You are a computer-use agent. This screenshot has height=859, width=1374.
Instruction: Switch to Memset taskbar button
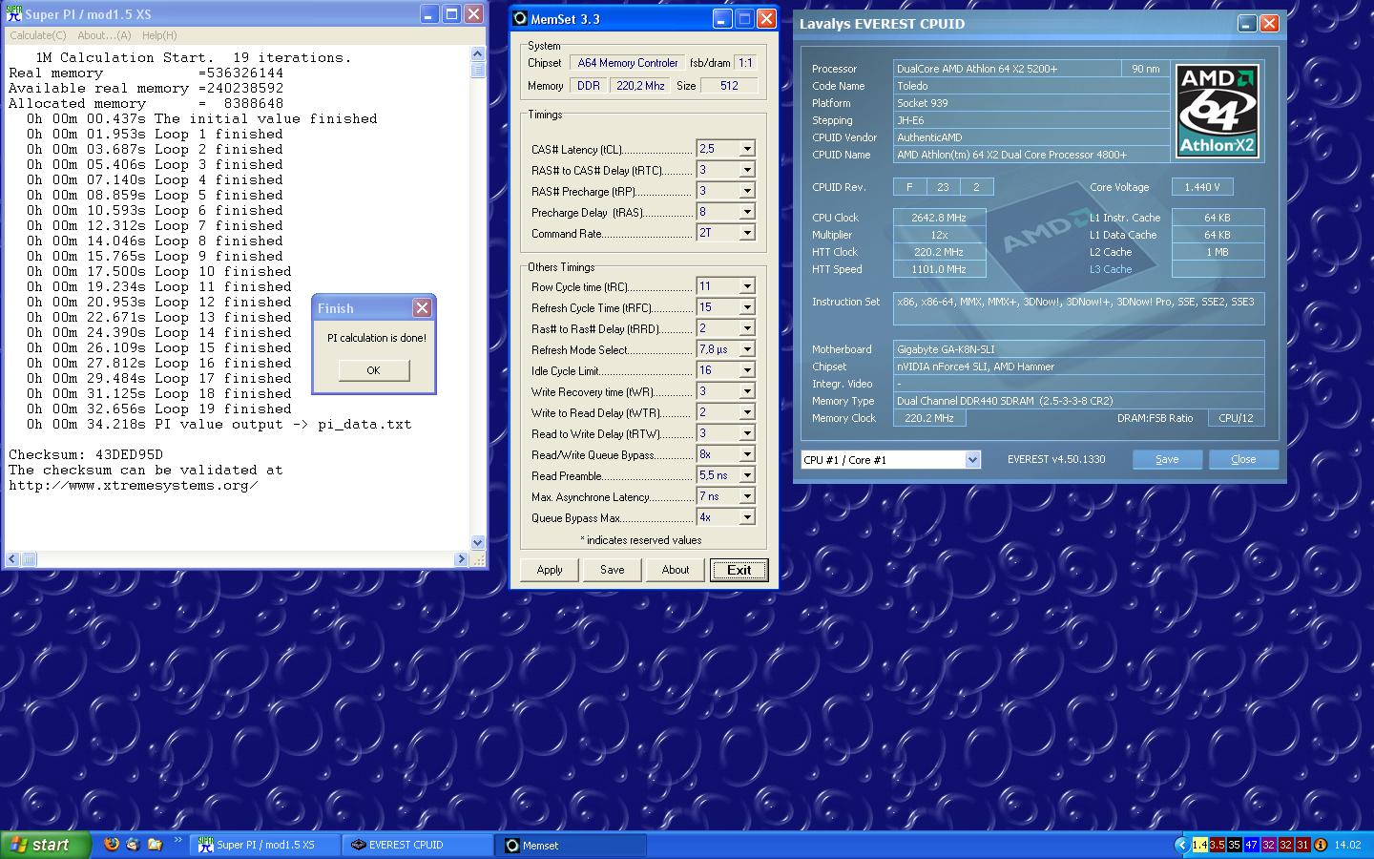tap(572, 845)
